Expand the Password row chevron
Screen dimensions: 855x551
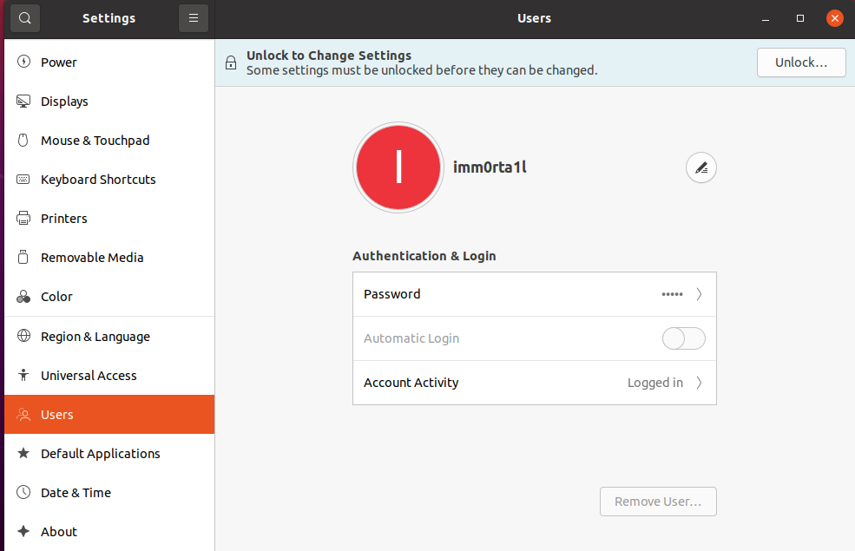(699, 294)
